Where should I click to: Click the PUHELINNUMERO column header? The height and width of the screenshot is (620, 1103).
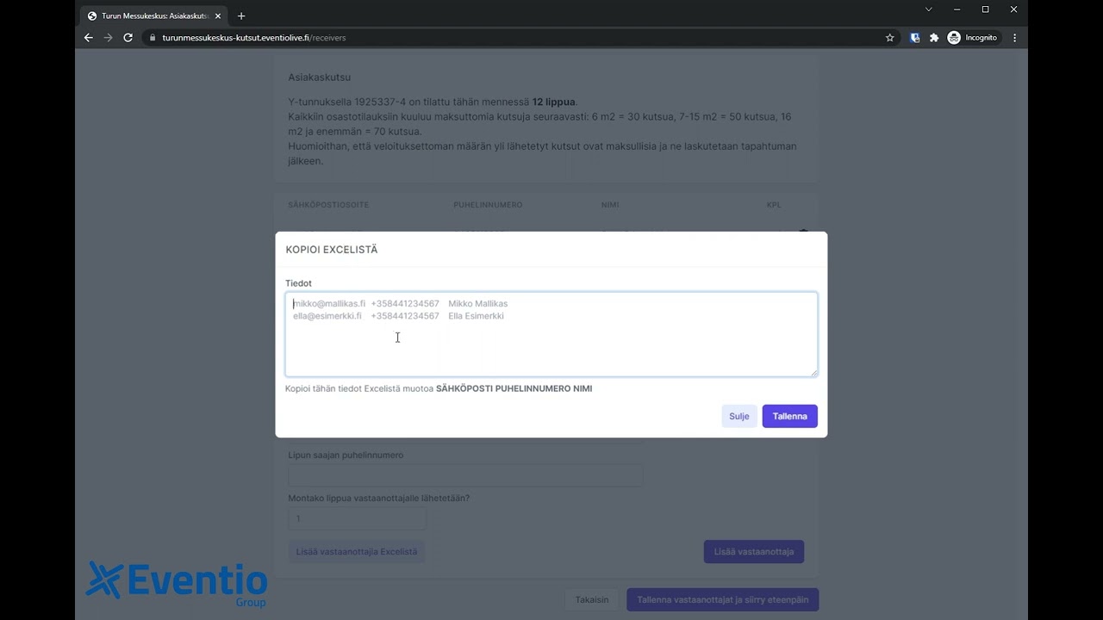[x=488, y=205]
